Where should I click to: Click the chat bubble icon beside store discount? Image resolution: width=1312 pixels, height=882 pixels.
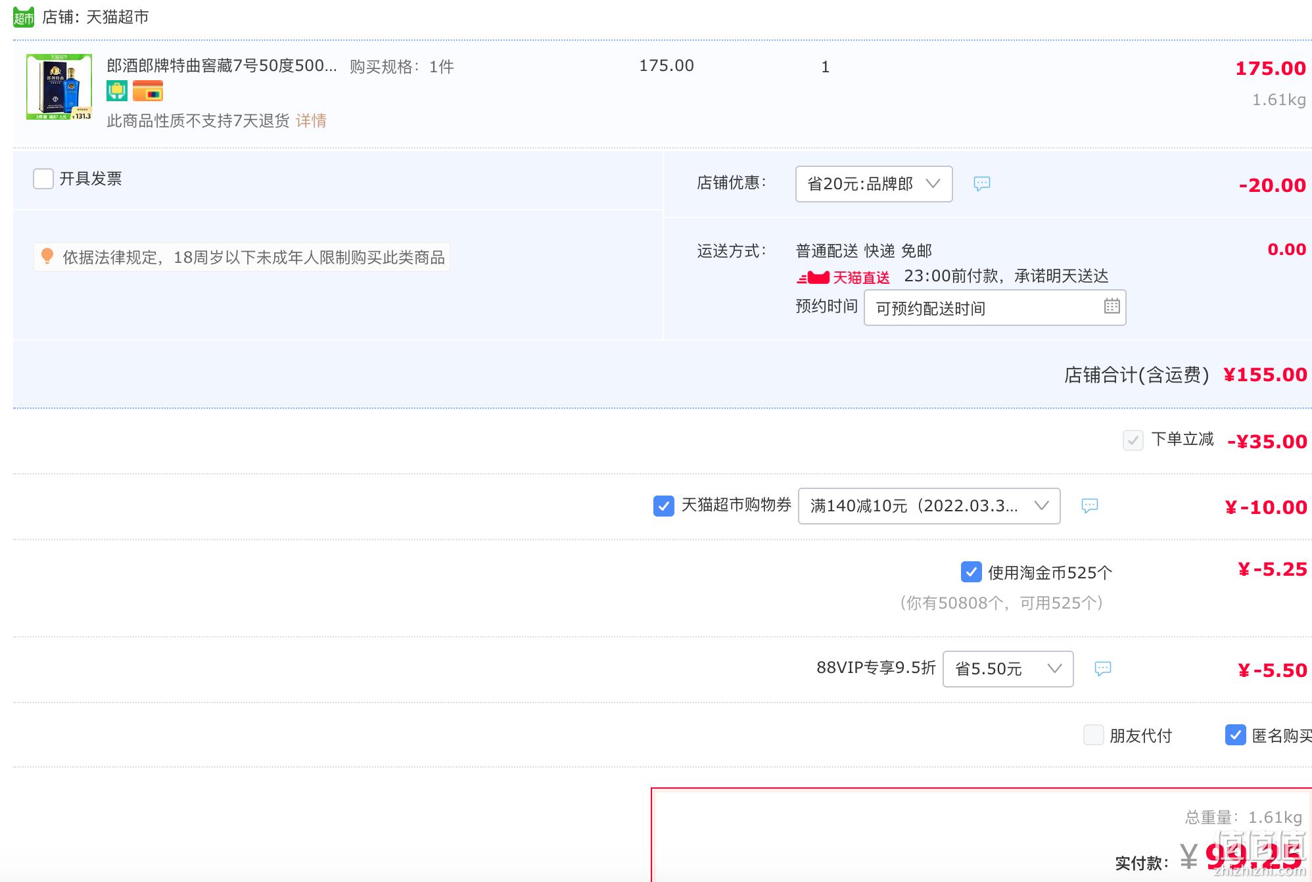coord(981,184)
